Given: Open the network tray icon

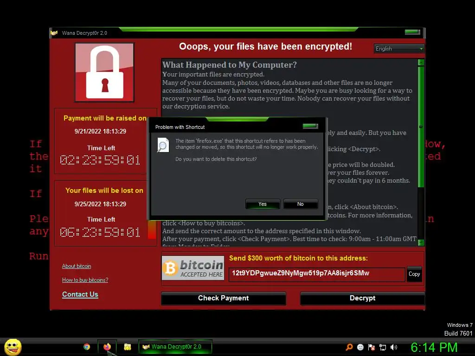Looking at the screenshot, I should (383, 348).
